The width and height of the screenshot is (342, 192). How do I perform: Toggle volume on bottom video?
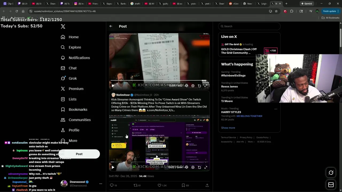(x=186, y=167)
